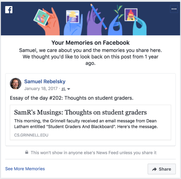Click the CS.GRINNELL.EDU source link
Image resolution: width=181 pixels, height=179 pixels.
[x=31, y=135]
